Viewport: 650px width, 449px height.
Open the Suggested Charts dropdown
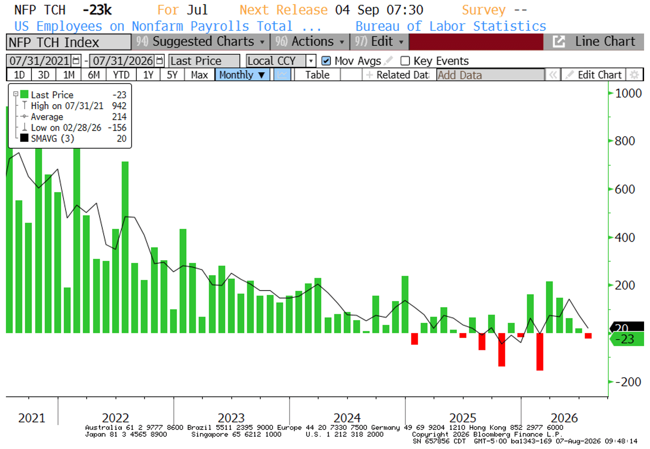click(201, 42)
